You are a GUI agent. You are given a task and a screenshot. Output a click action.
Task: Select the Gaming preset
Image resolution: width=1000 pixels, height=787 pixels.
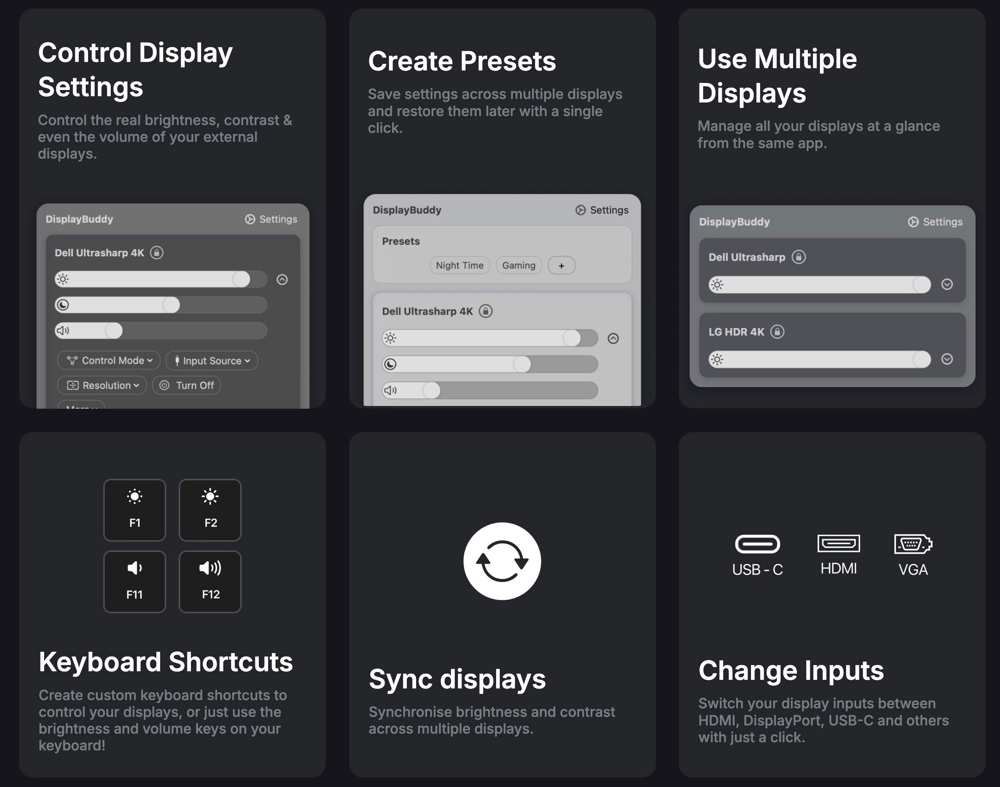pos(519,265)
